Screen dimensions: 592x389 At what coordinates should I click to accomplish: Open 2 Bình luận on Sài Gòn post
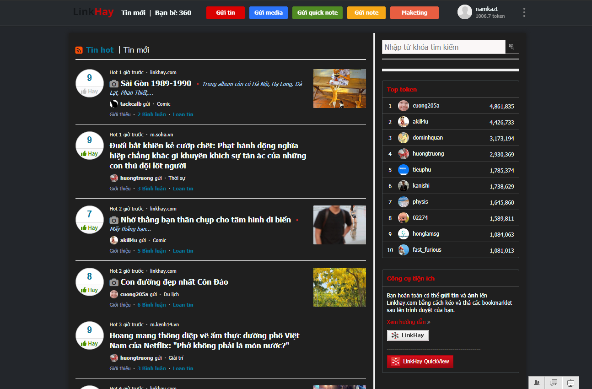(151, 114)
